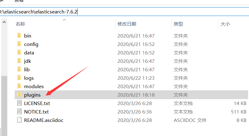Screen dimensions: 249x136
Task: Click the 文本文档 type of LICENSE.txt
Action: (183, 103)
